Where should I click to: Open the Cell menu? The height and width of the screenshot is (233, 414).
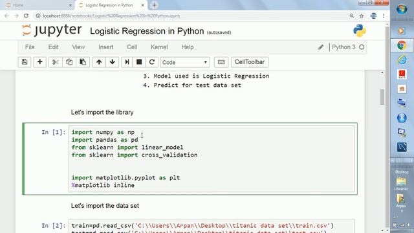click(x=132, y=47)
